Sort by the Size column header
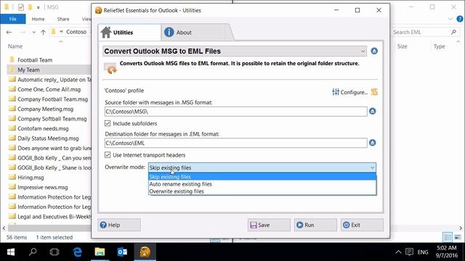465x261 pixels. click(402, 46)
